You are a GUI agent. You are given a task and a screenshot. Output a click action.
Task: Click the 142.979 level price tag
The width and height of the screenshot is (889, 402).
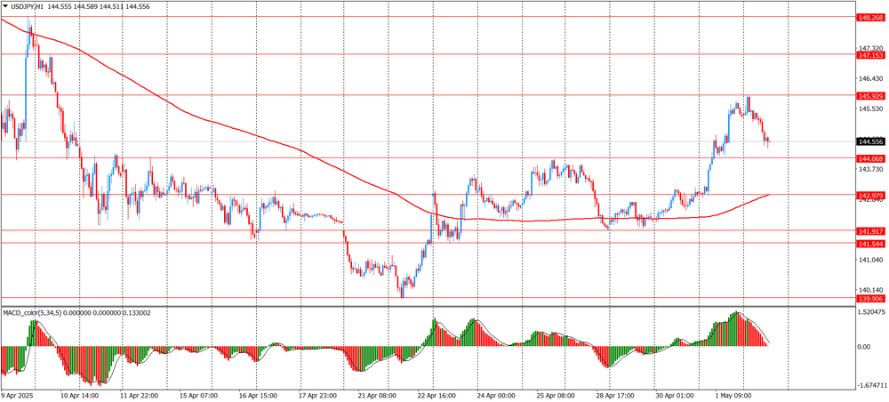[x=870, y=196]
